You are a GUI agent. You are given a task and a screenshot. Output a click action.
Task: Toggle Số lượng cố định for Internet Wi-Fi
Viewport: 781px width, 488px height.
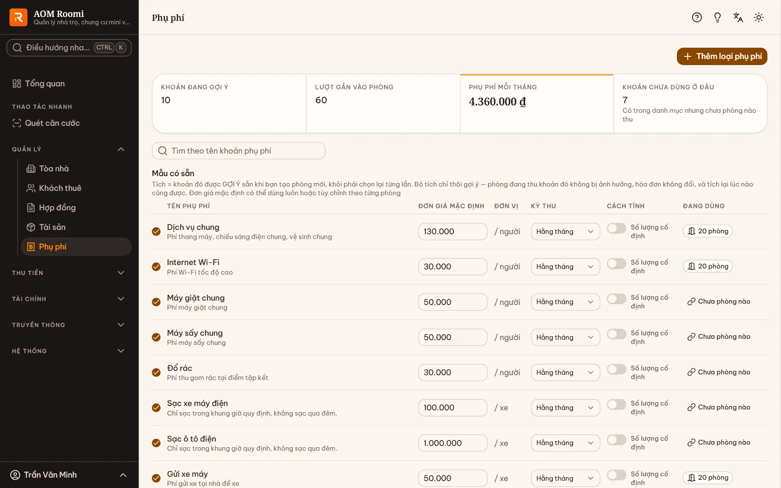[x=617, y=263]
